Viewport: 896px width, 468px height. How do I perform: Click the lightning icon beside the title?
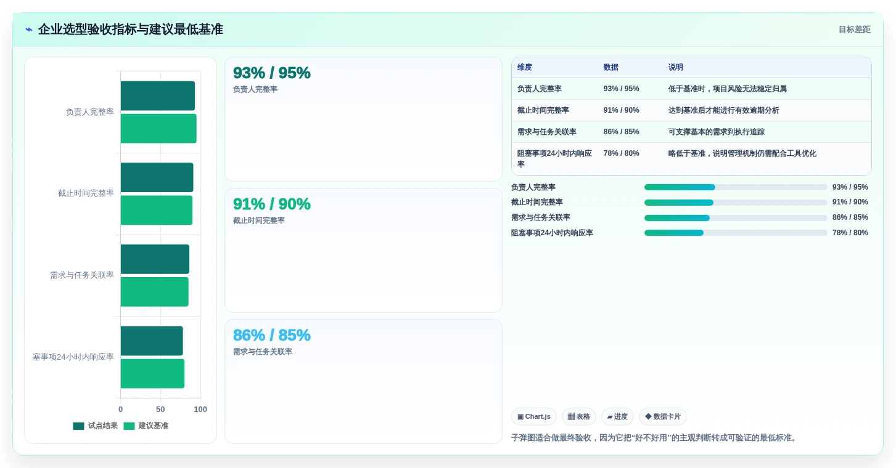pos(28,30)
